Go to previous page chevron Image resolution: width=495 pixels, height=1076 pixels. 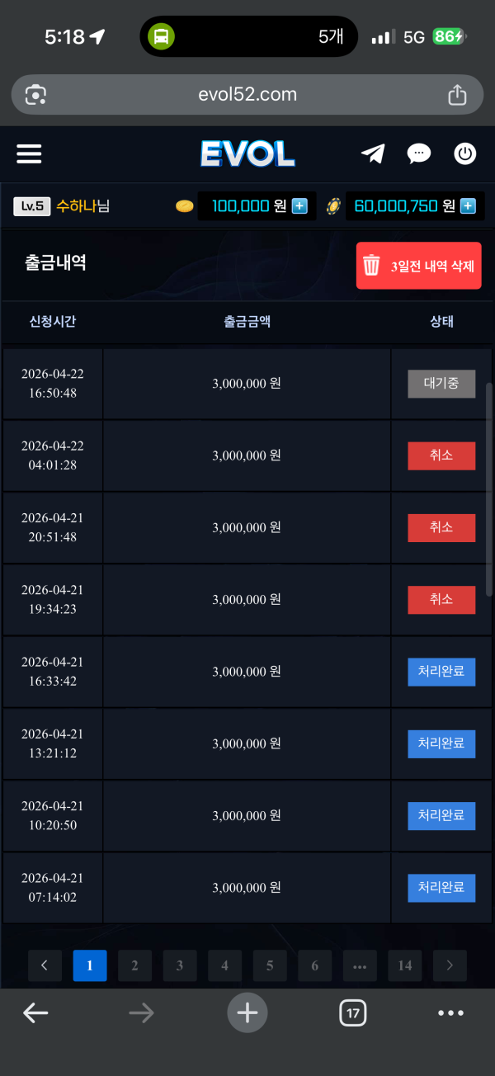coord(45,965)
